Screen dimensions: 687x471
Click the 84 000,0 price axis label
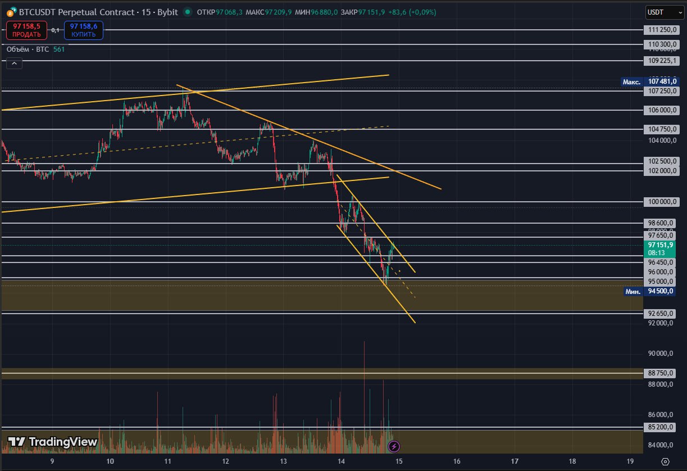pyautogui.click(x=660, y=446)
